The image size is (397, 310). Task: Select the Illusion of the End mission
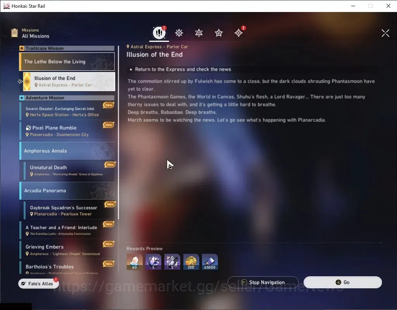69,81
